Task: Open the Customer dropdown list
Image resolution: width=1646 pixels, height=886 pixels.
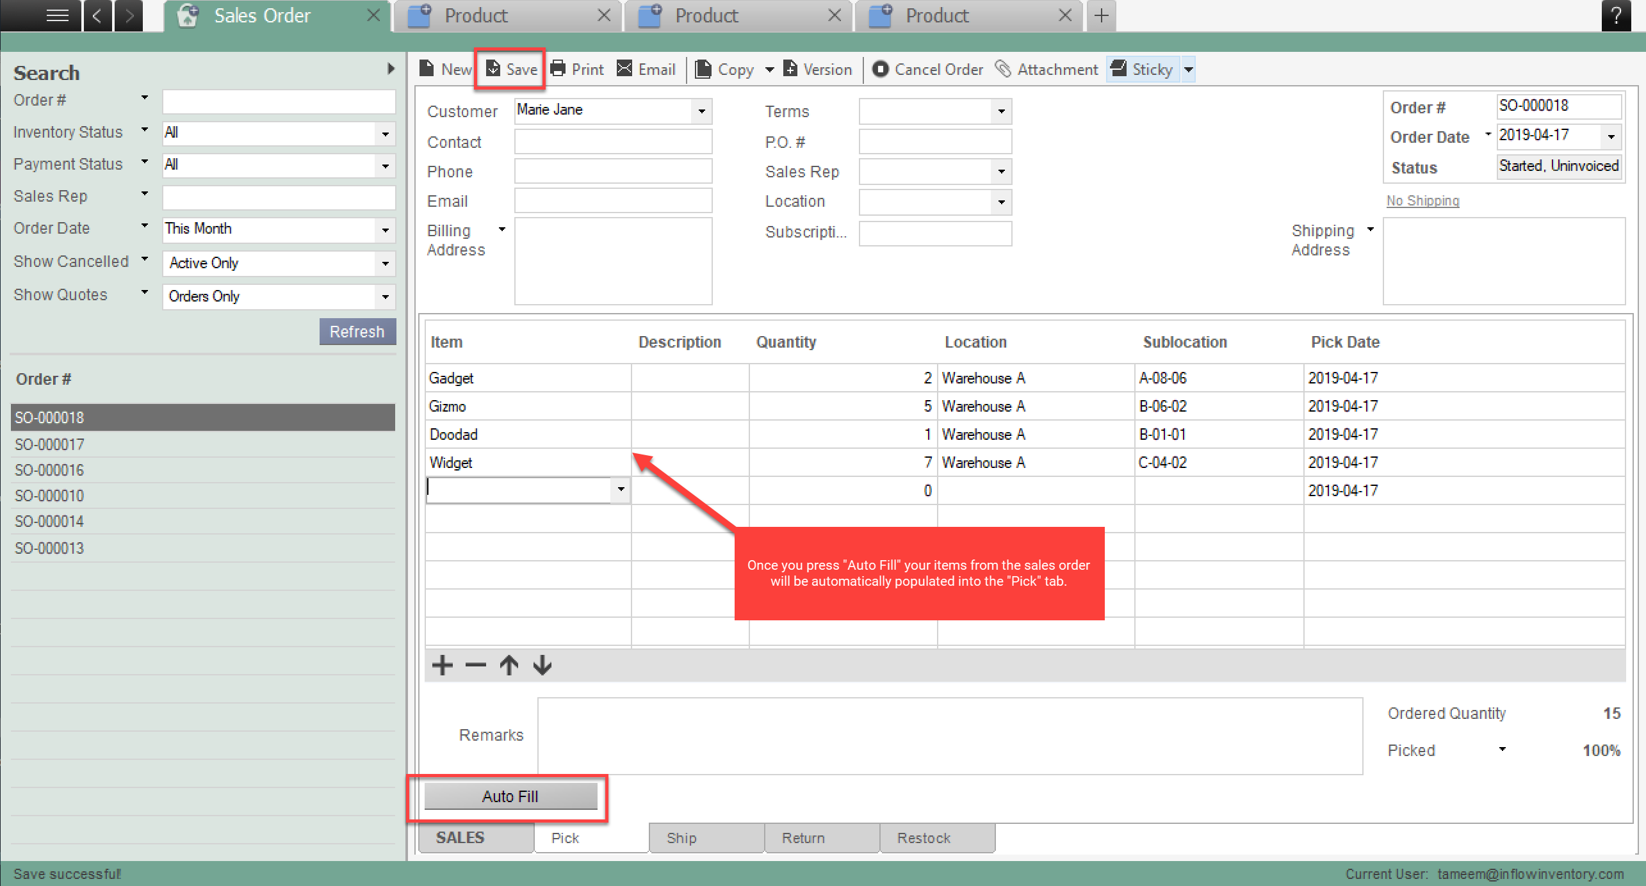Action: click(701, 111)
